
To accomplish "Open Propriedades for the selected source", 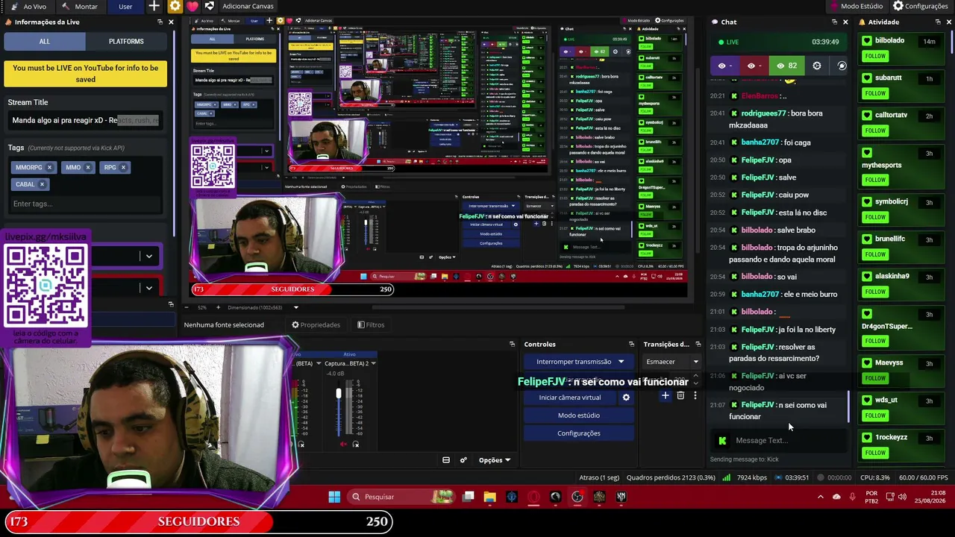I will click(x=316, y=325).
